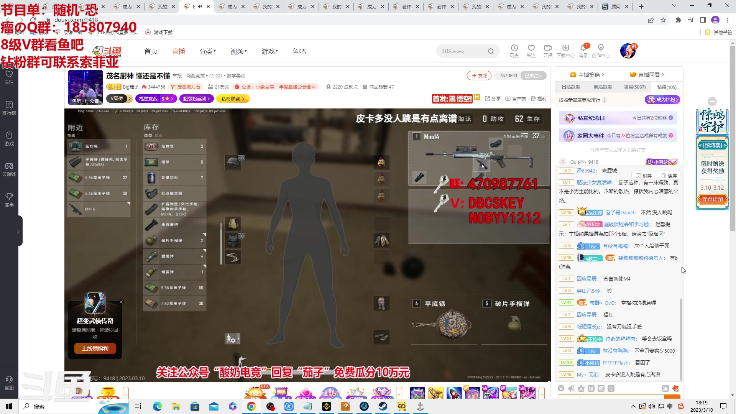Image resolution: width=736 pixels, height=414 pixels.
Task: Open Steam from the taskbar
Action: point(383,406)
